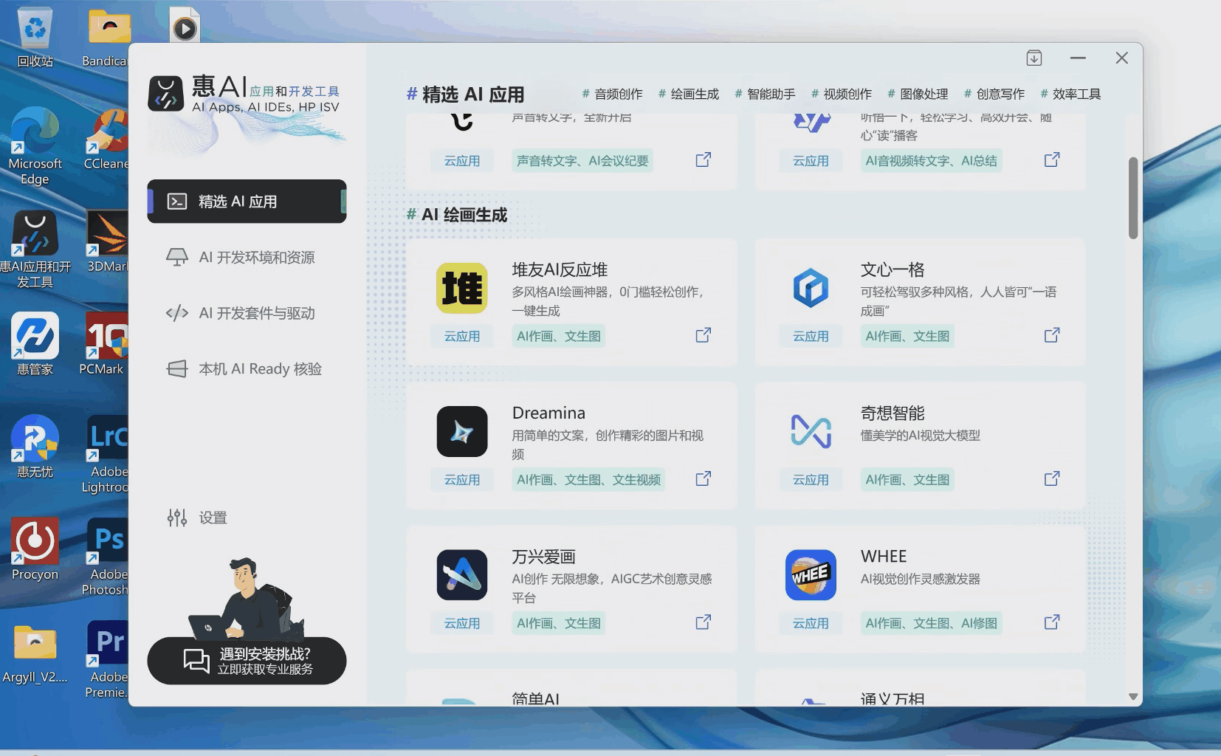Click the 奇想智能 title text
1221x756 pixels.
(x=892, y=413)
